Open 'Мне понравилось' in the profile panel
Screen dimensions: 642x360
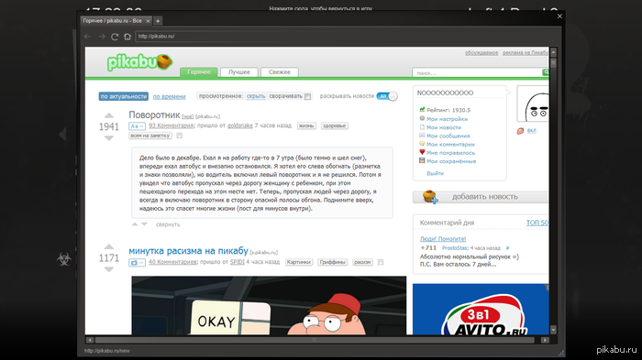pos(451,153)
